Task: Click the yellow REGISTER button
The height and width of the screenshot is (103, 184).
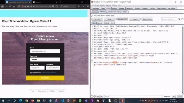Action: click(x=45, y=78)
